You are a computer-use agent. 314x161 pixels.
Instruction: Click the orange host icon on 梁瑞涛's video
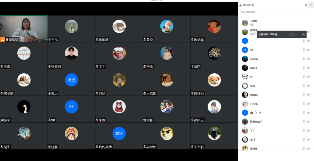pos(3,40)
